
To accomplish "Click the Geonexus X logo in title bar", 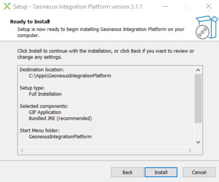I will (x=7, y=6).
